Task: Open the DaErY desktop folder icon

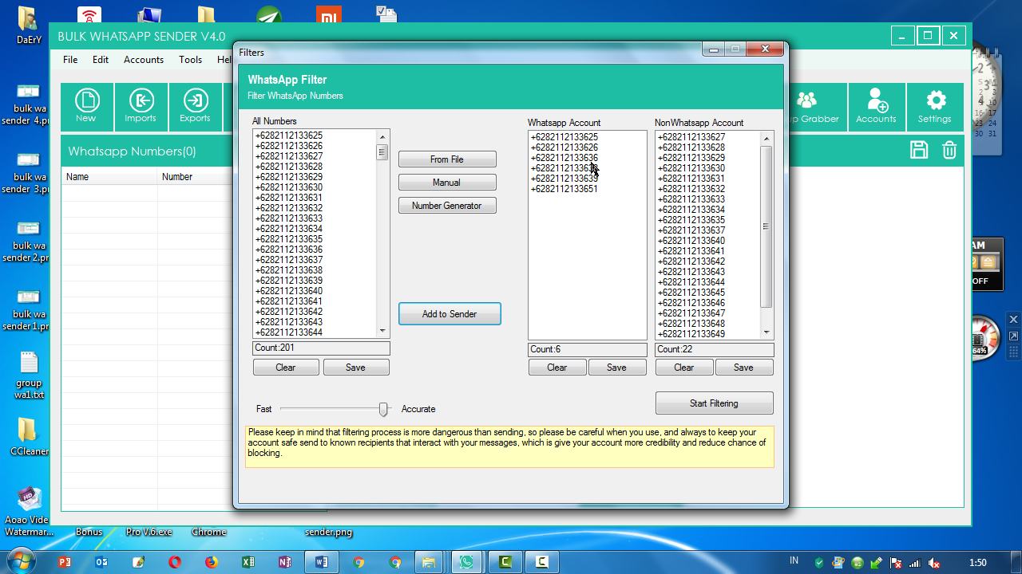Action: pos(28,24)
